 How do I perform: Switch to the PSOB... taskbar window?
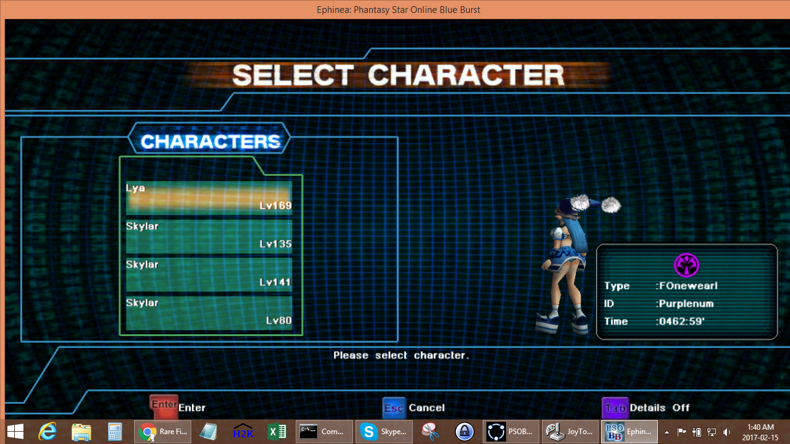(x=512, y=432)
